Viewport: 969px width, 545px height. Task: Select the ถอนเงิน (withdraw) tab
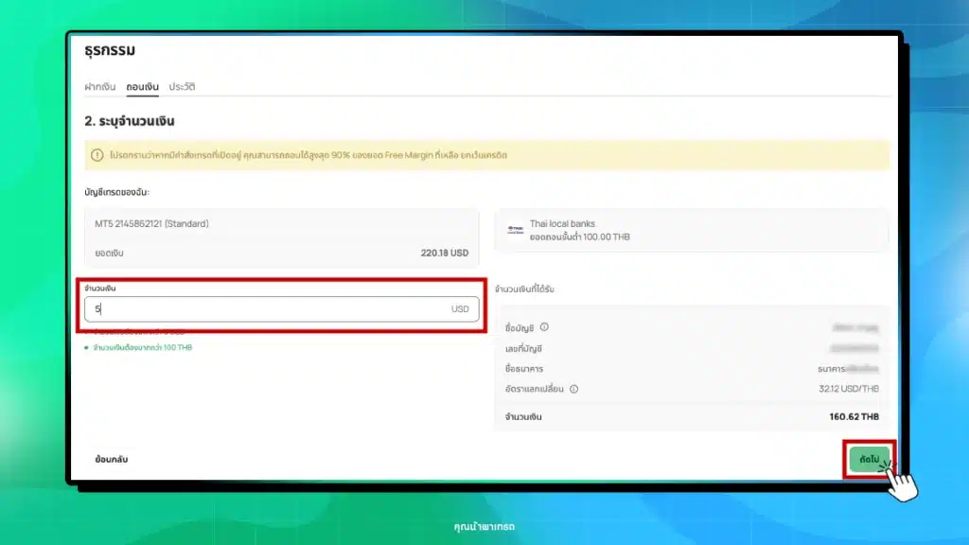point(142,86)
